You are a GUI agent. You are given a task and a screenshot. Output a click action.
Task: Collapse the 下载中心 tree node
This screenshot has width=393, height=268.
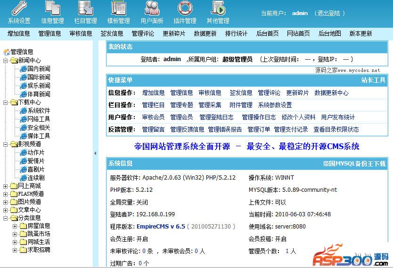pyautogui.click(x=5, y=102)
